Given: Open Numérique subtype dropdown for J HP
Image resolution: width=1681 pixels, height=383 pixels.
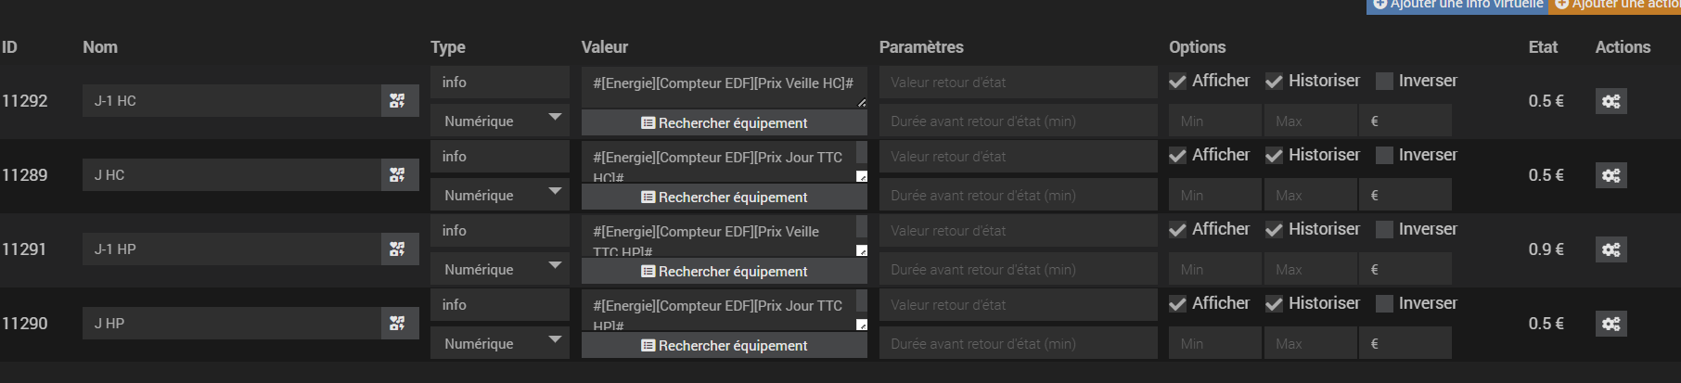Looking at the screenshot, I should pyautogui.click(x=499, y=343).
